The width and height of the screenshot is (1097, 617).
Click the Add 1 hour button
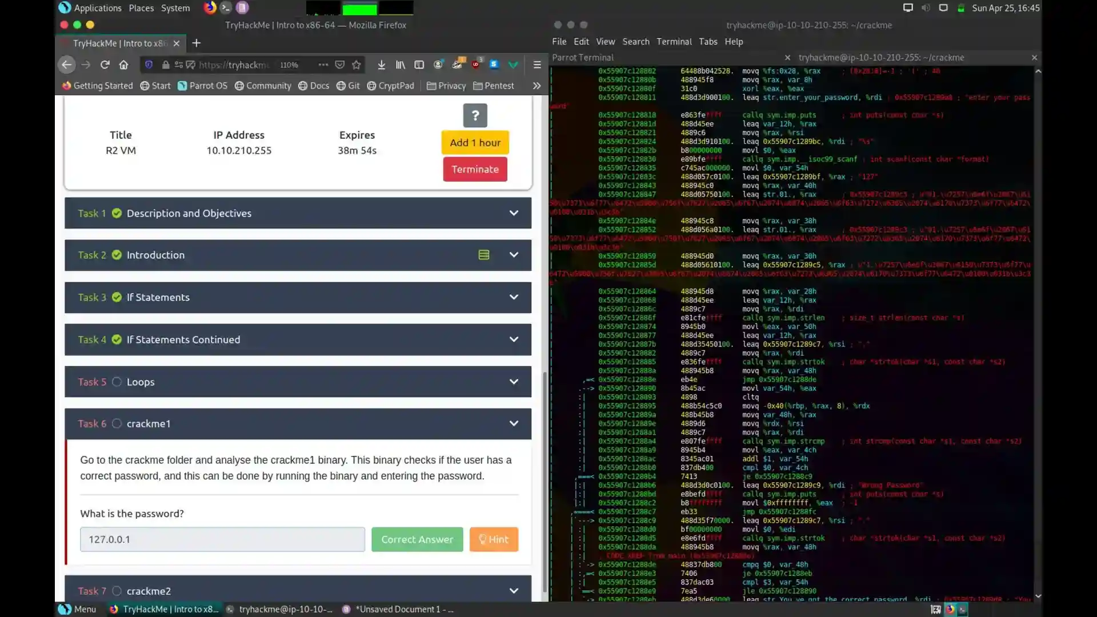click(x=475, y=143)
